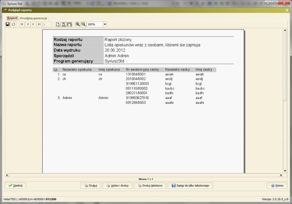
Task: Click the record number 051110/00003
Action: point(136,88)
